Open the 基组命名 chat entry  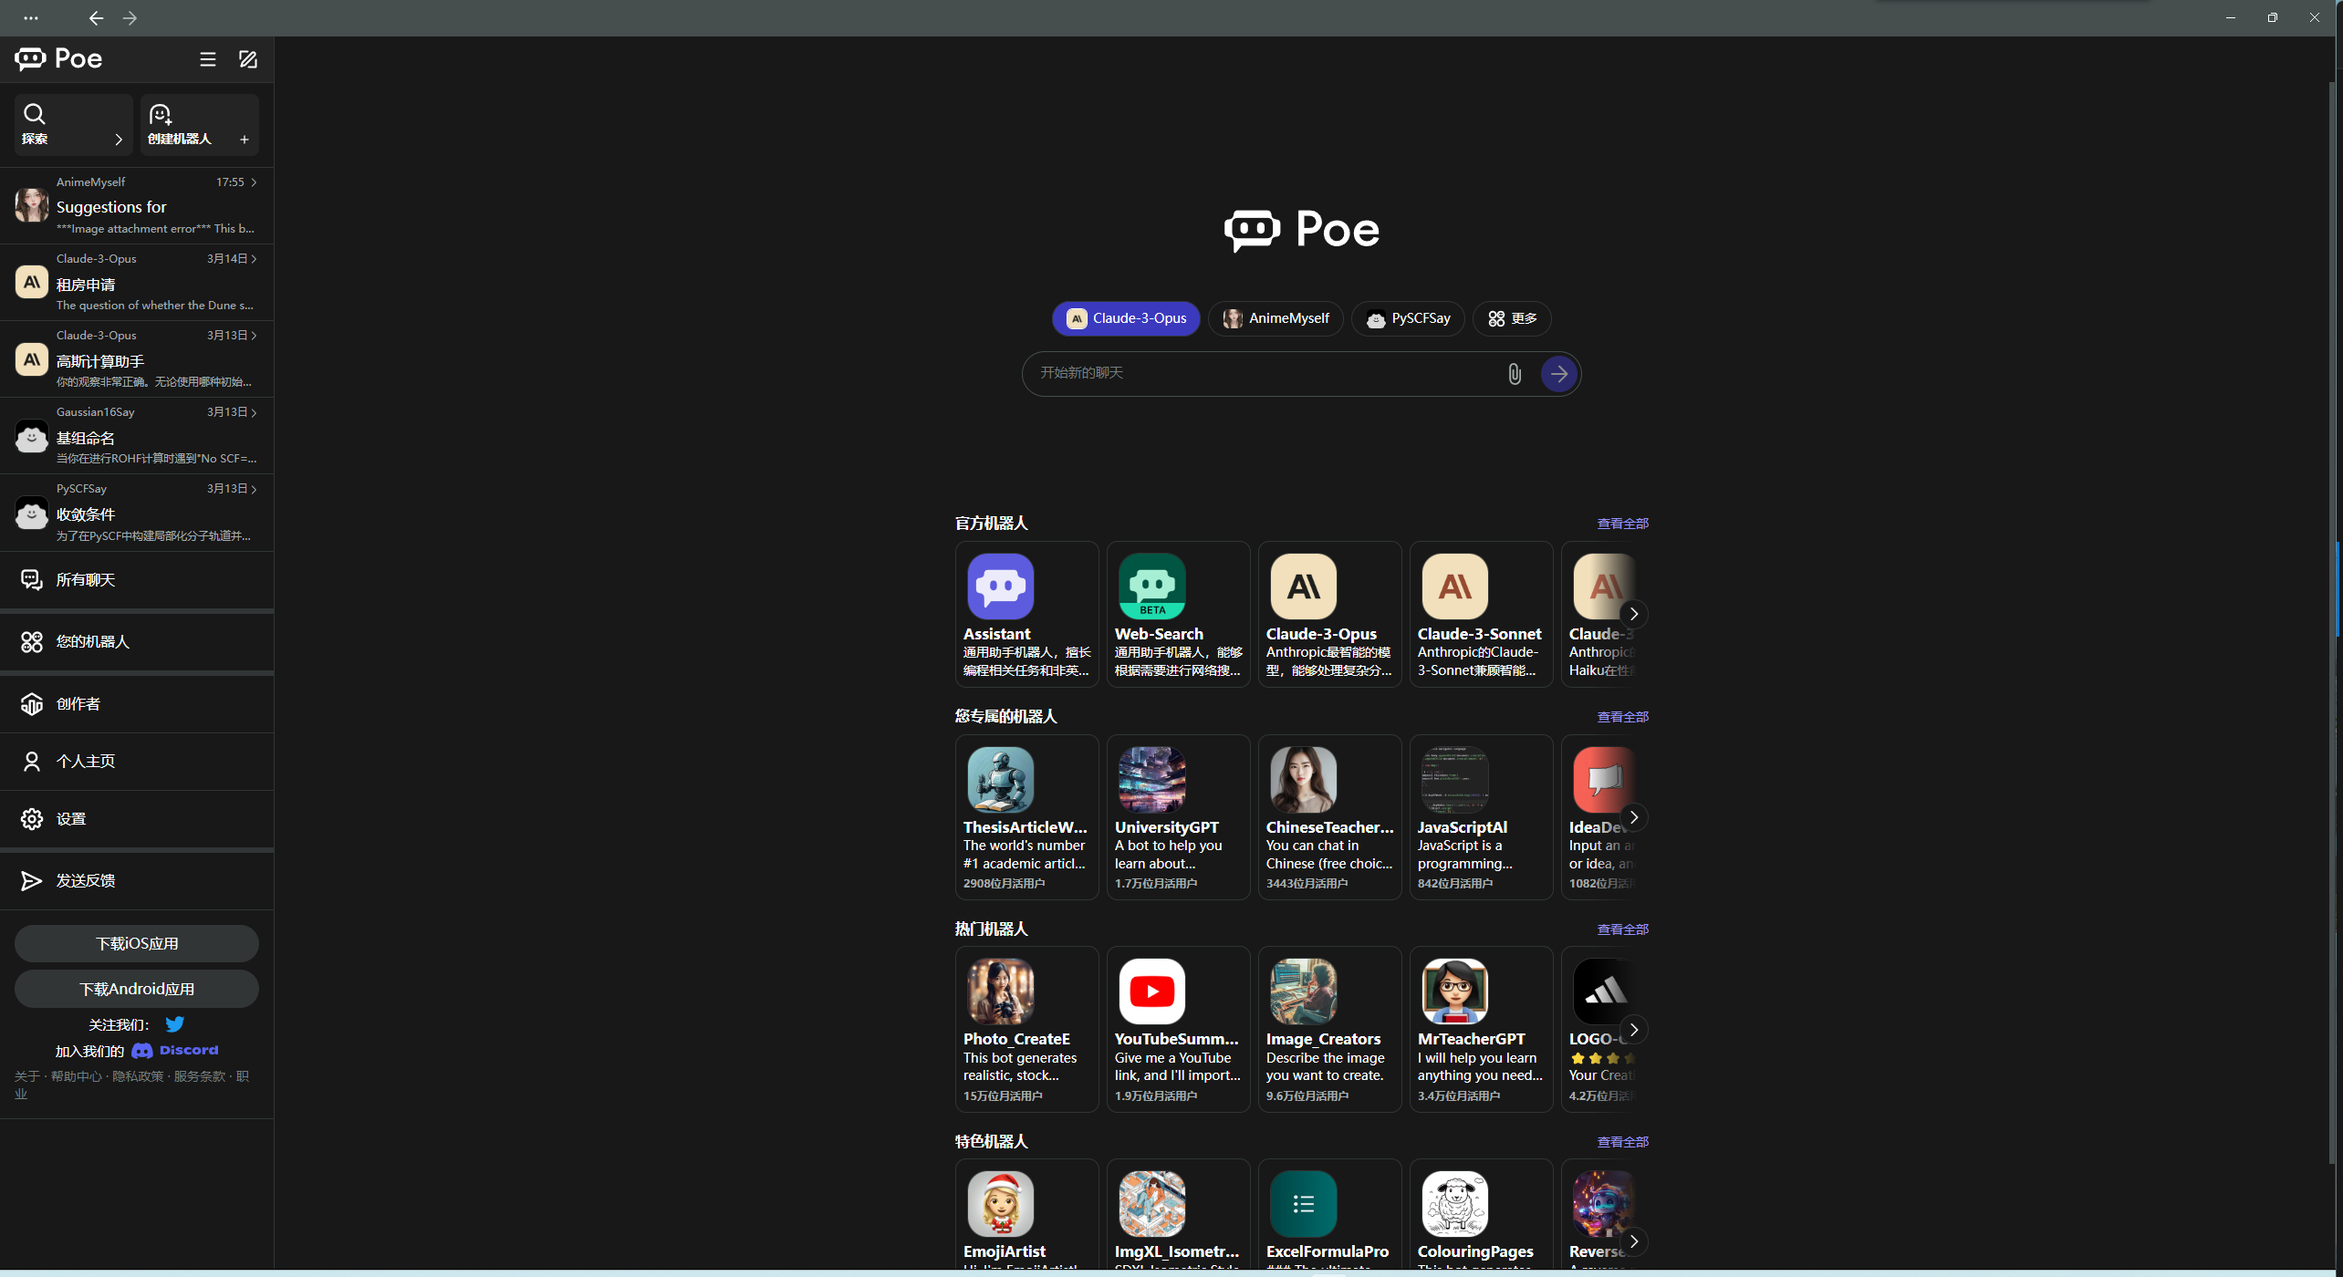(137, 436)
